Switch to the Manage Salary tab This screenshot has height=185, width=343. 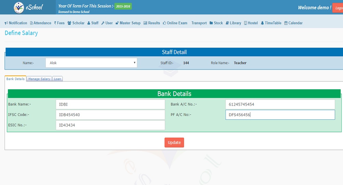click(39, 79)
